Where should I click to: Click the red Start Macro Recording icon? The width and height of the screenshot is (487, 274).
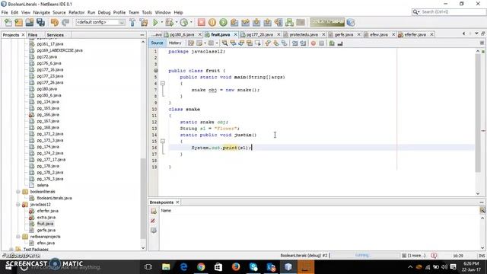pos(314,43)
